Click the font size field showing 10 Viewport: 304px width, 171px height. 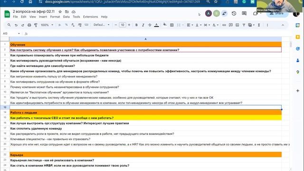click(x=123, y=25)
